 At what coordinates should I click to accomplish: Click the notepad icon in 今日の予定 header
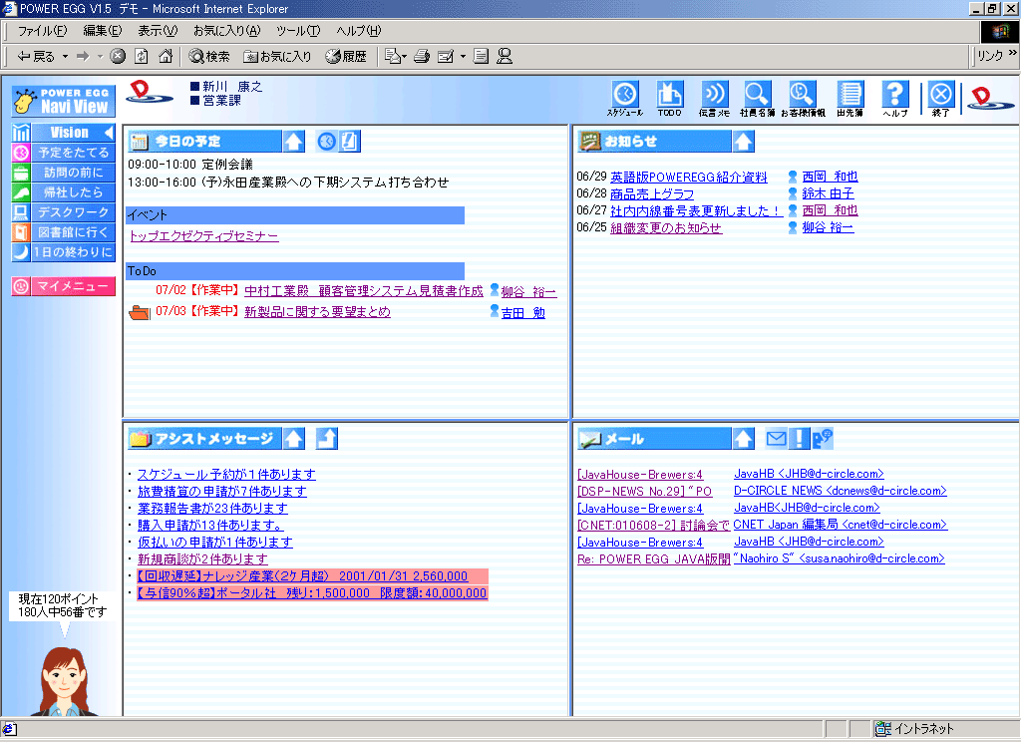point(350,142)
